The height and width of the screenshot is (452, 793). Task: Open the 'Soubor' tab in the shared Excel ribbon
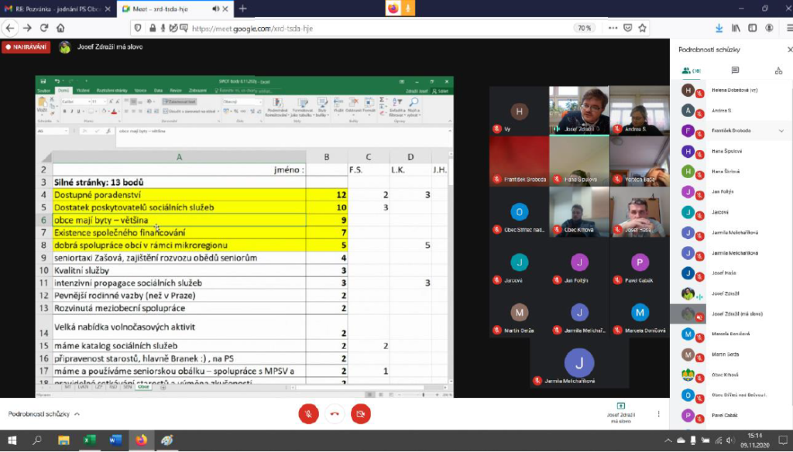[44, 91]
